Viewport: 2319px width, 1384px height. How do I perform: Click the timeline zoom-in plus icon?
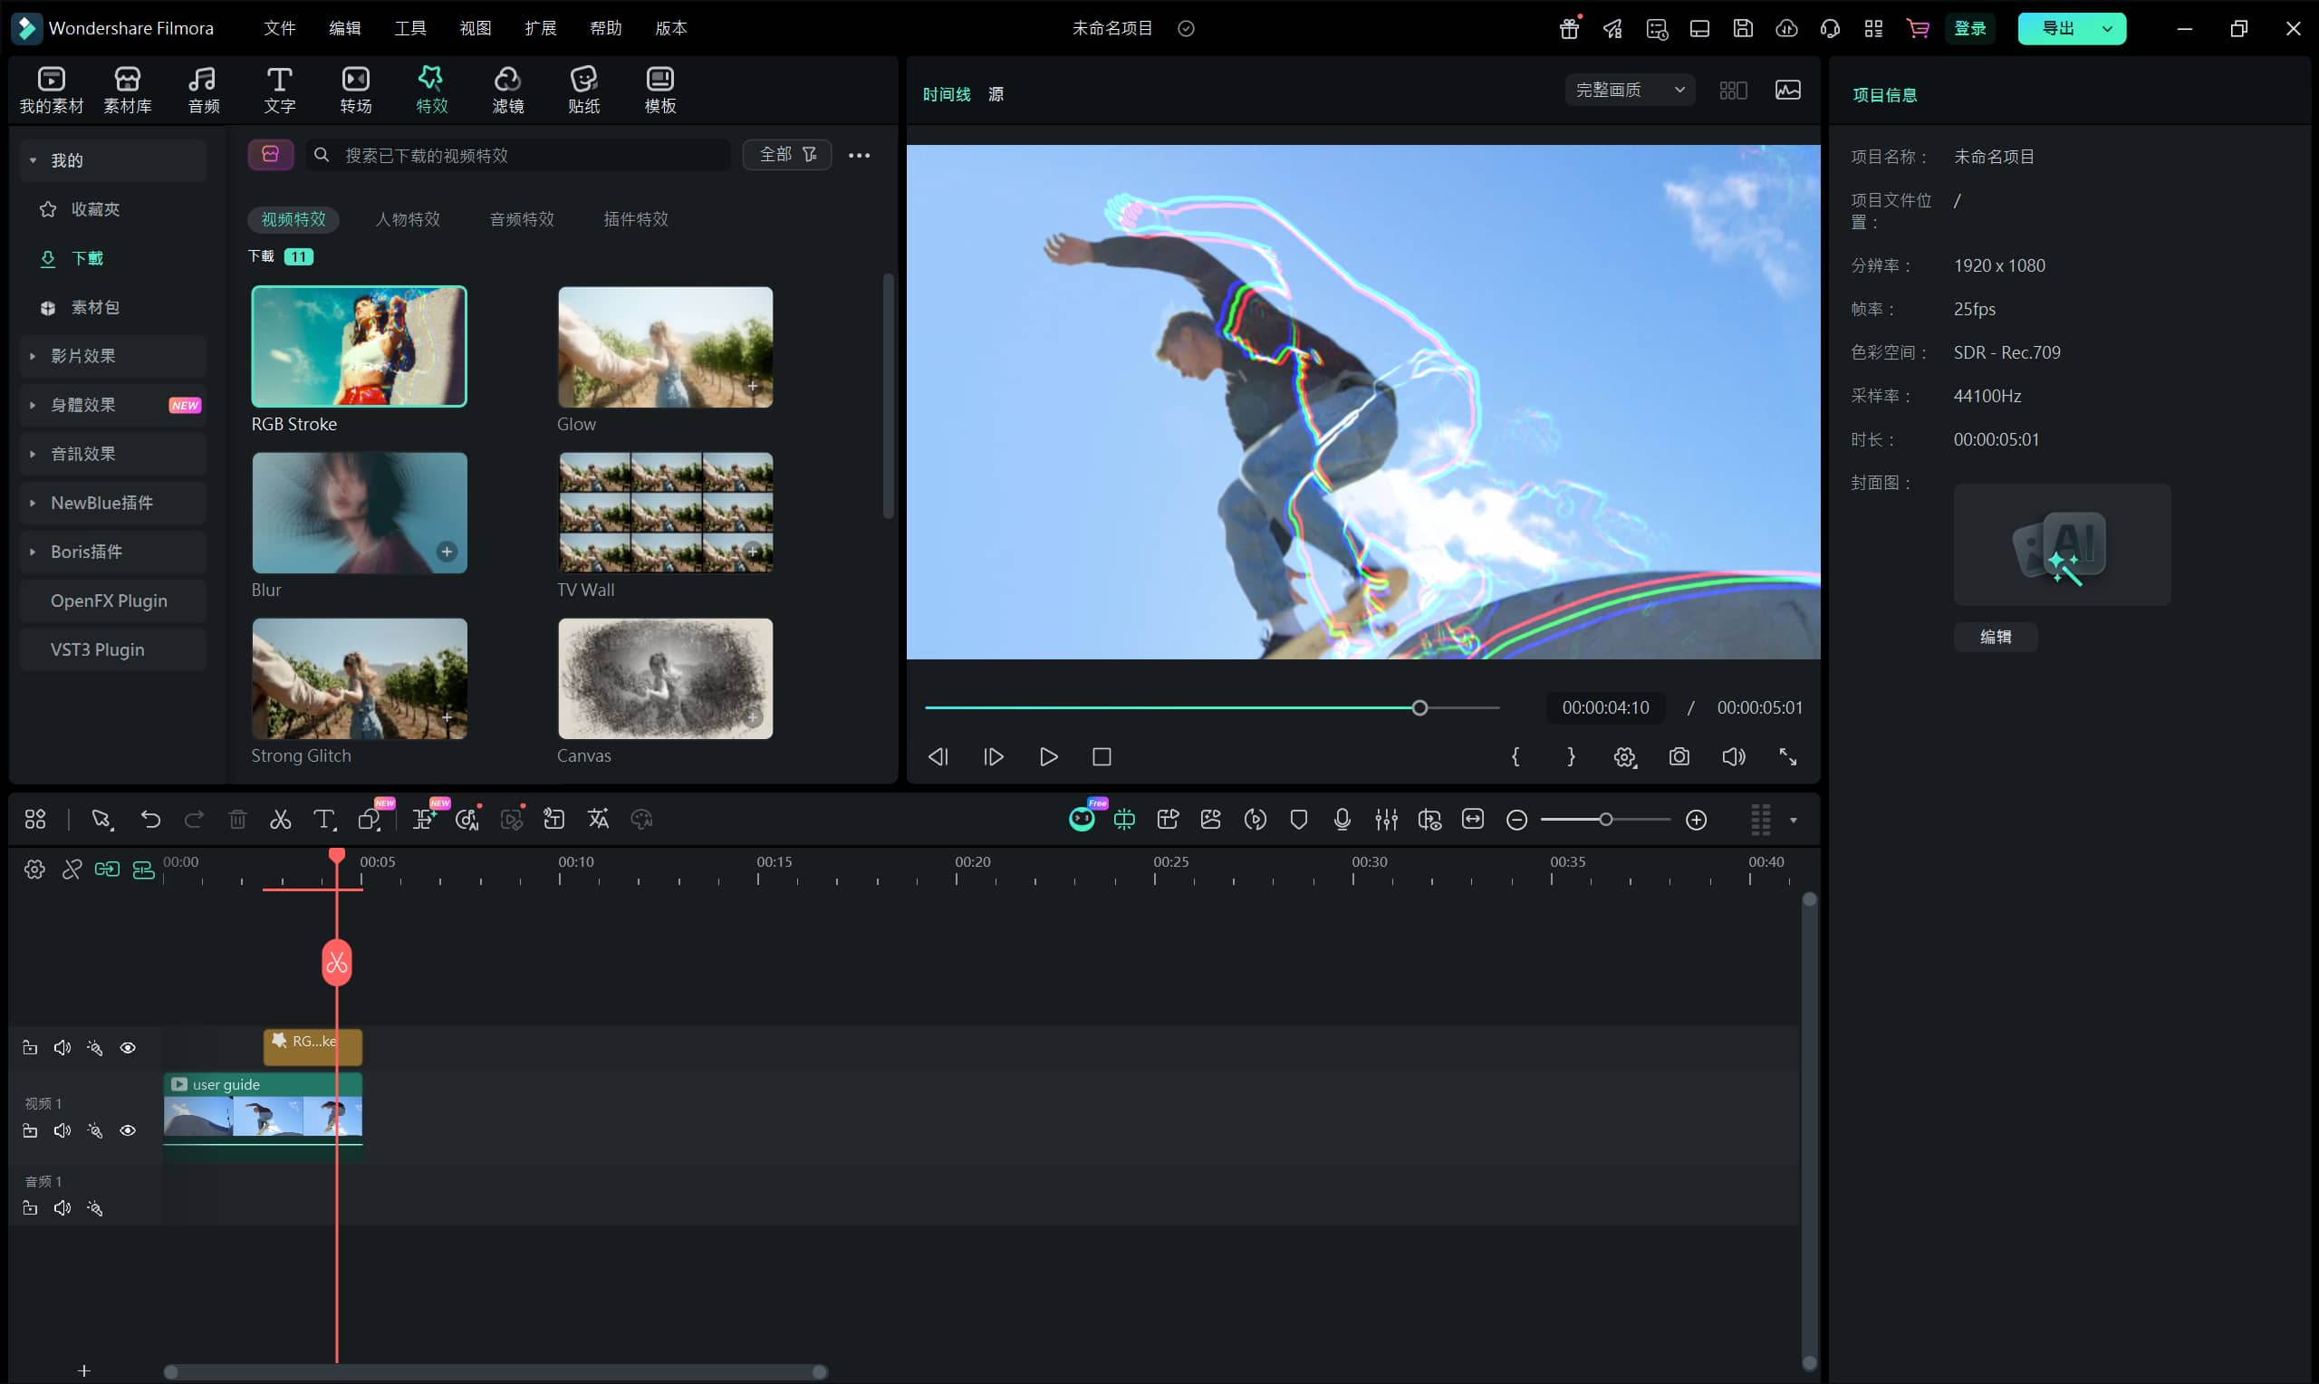tap(1696, 820)
